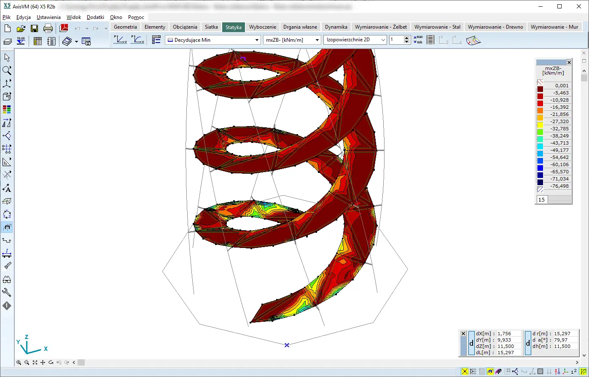Click the Print icon in toolbar
Screen dimensions: 589x377
pos(48,29)
